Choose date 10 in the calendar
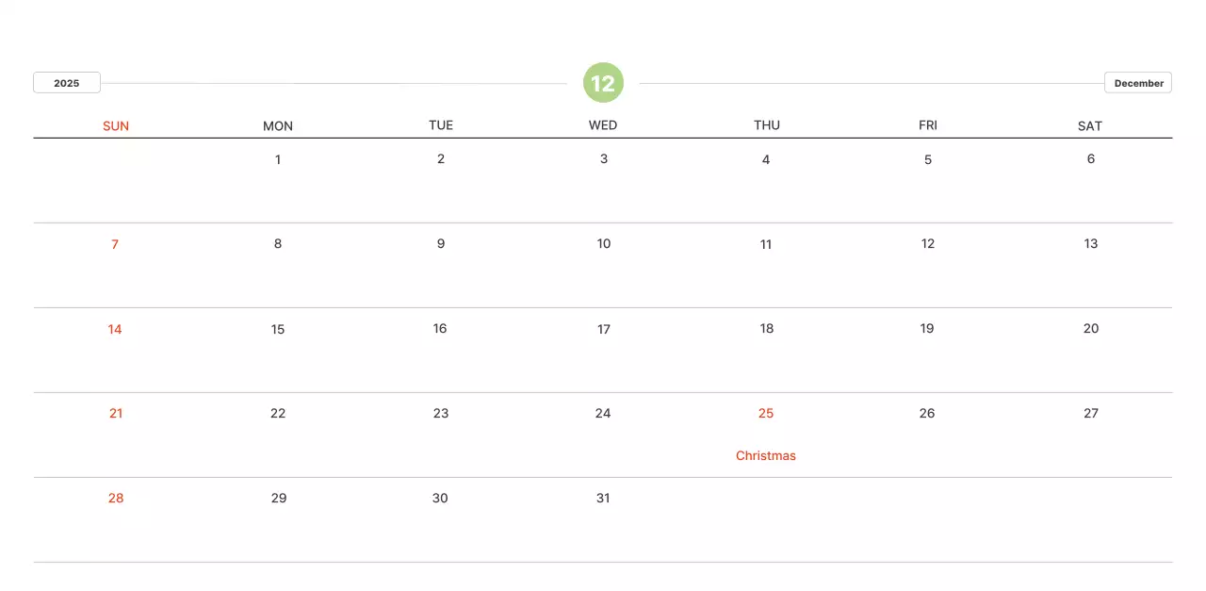1206x591 pixels. pos(604,244)
